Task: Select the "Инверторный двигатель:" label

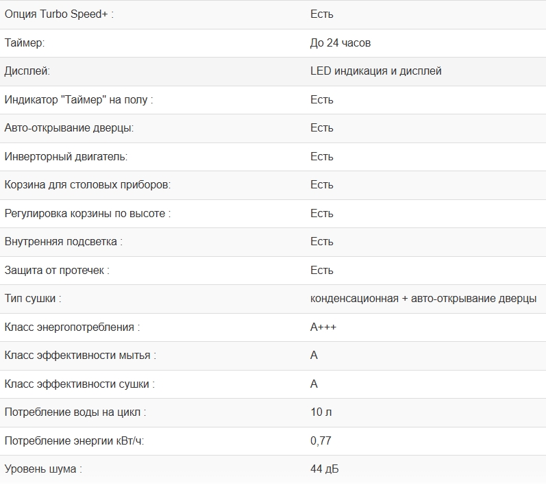Action: click(66, 157)
